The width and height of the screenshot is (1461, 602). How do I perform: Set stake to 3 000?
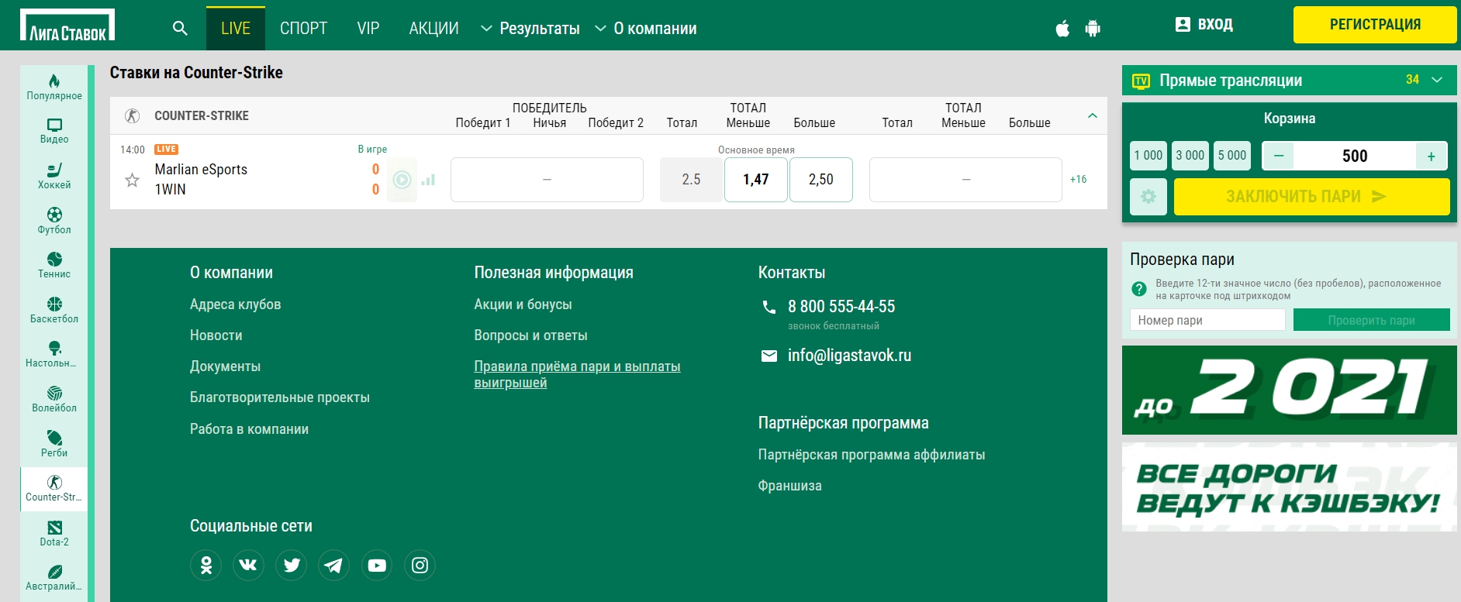[1190, 156]
